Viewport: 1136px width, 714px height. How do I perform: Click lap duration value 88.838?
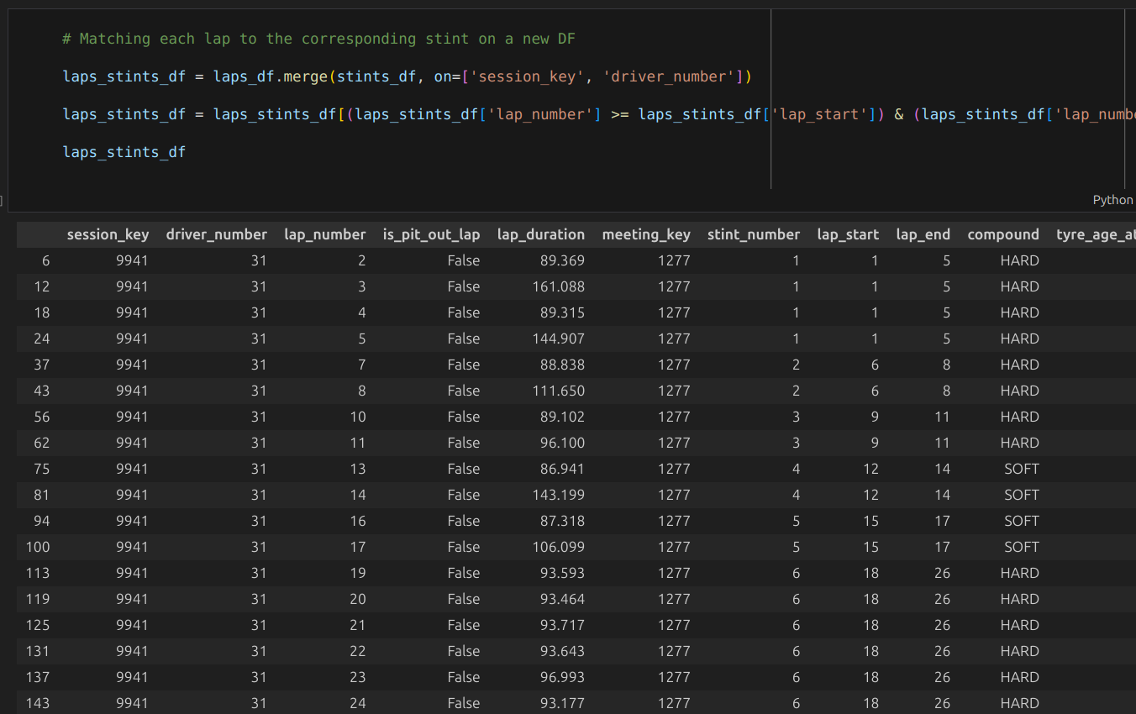click(562, 365)
